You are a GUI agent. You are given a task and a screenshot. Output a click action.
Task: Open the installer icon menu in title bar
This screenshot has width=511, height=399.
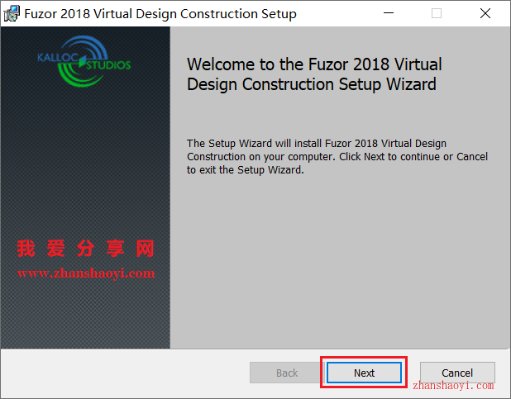coord(12,14)
